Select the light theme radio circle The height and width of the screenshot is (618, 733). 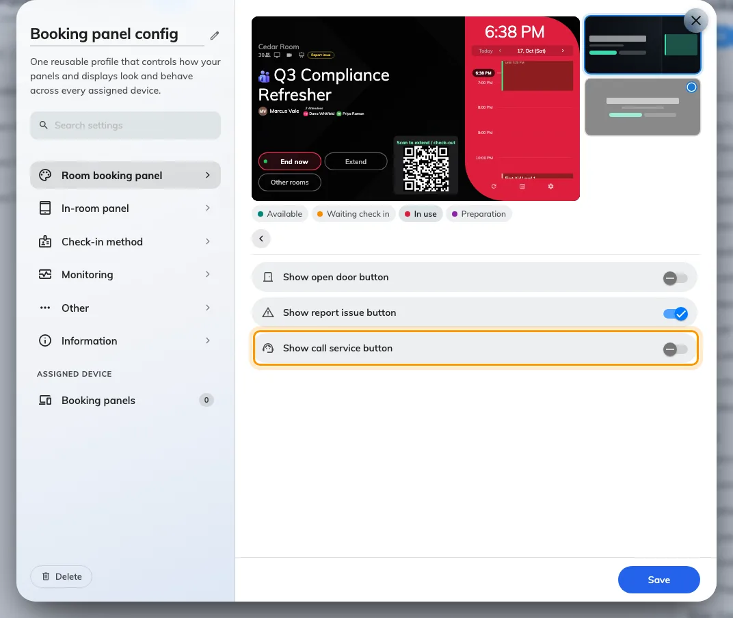pyautogui.click(x=691, y=88)
